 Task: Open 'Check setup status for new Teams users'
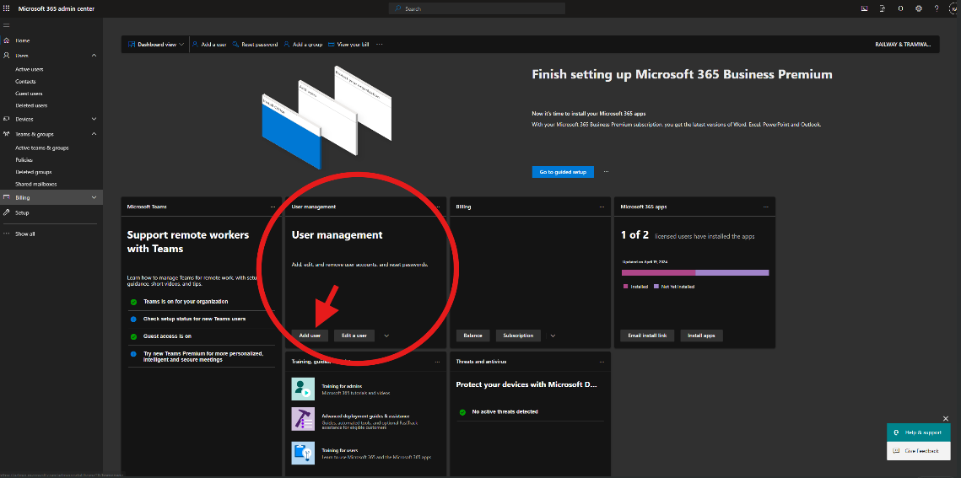(x=202, y=320)
